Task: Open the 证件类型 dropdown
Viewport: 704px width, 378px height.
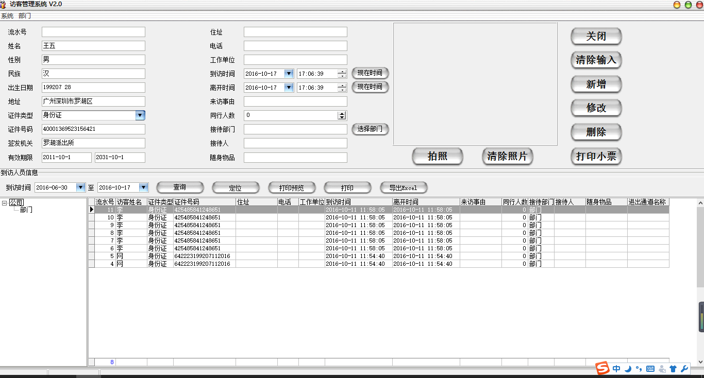Action: (x=140, y=115)
